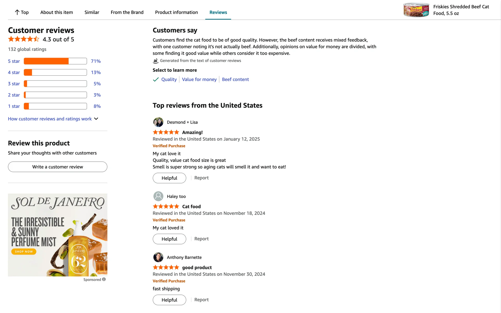The height and width of the screenshot is (313, 501).
Task: Click the AI generated summary icon
Action: [x=156, y=61]
